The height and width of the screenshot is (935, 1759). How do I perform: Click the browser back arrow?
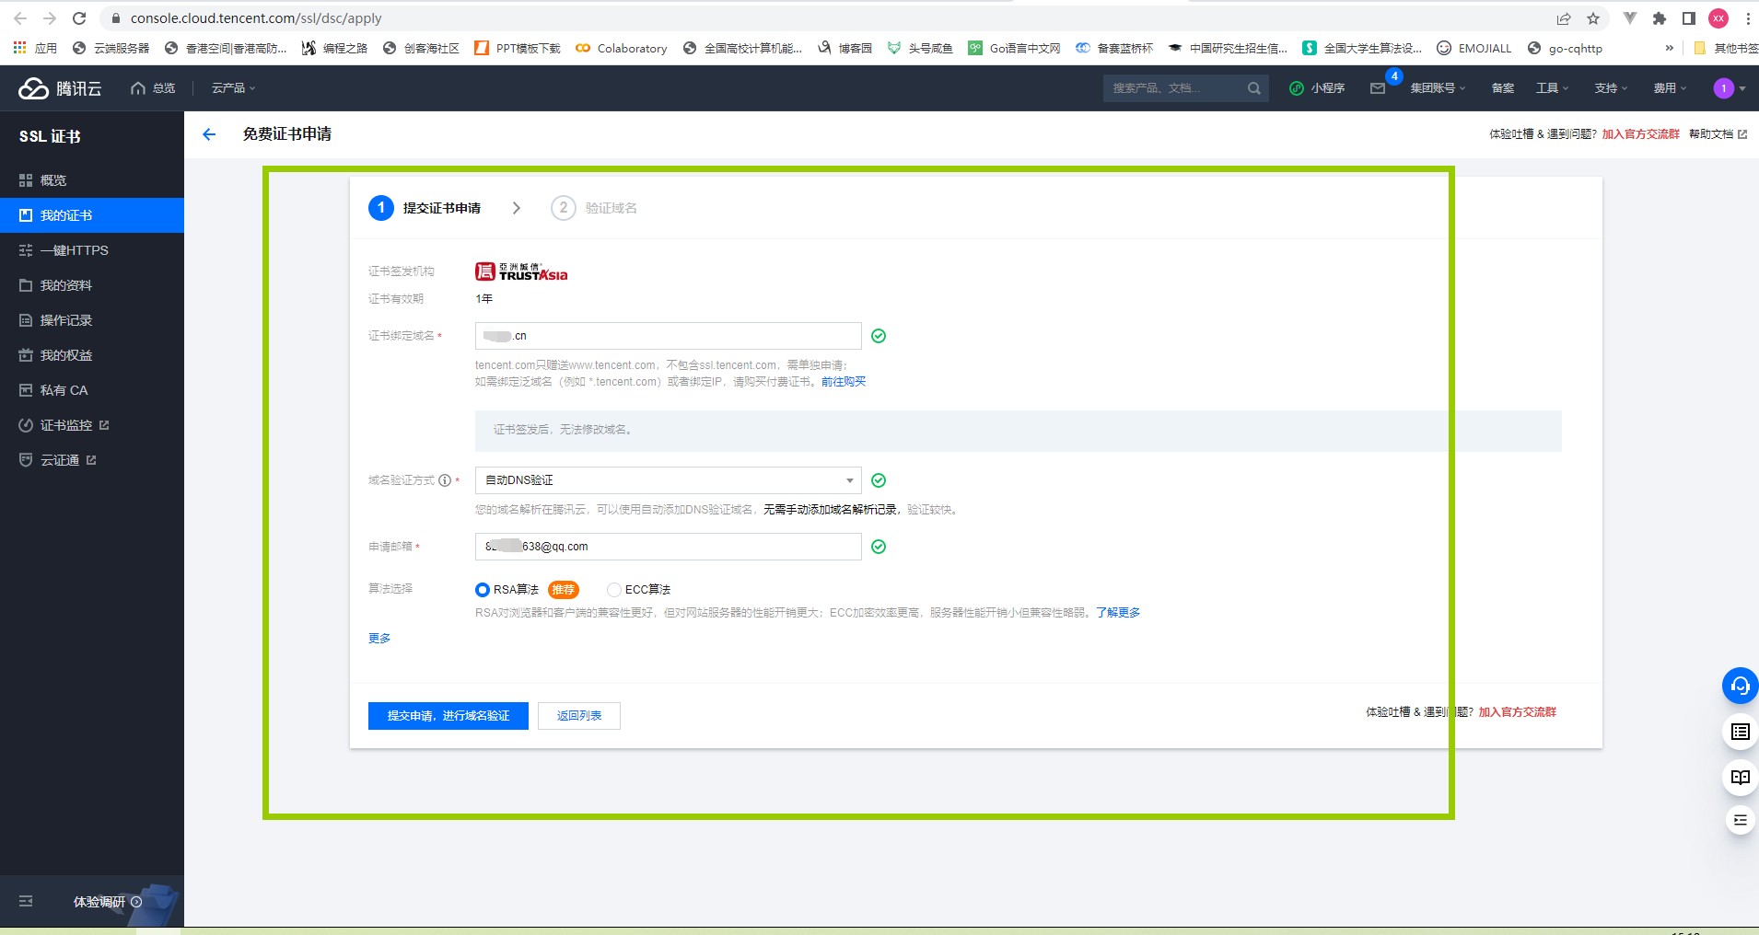20,18
